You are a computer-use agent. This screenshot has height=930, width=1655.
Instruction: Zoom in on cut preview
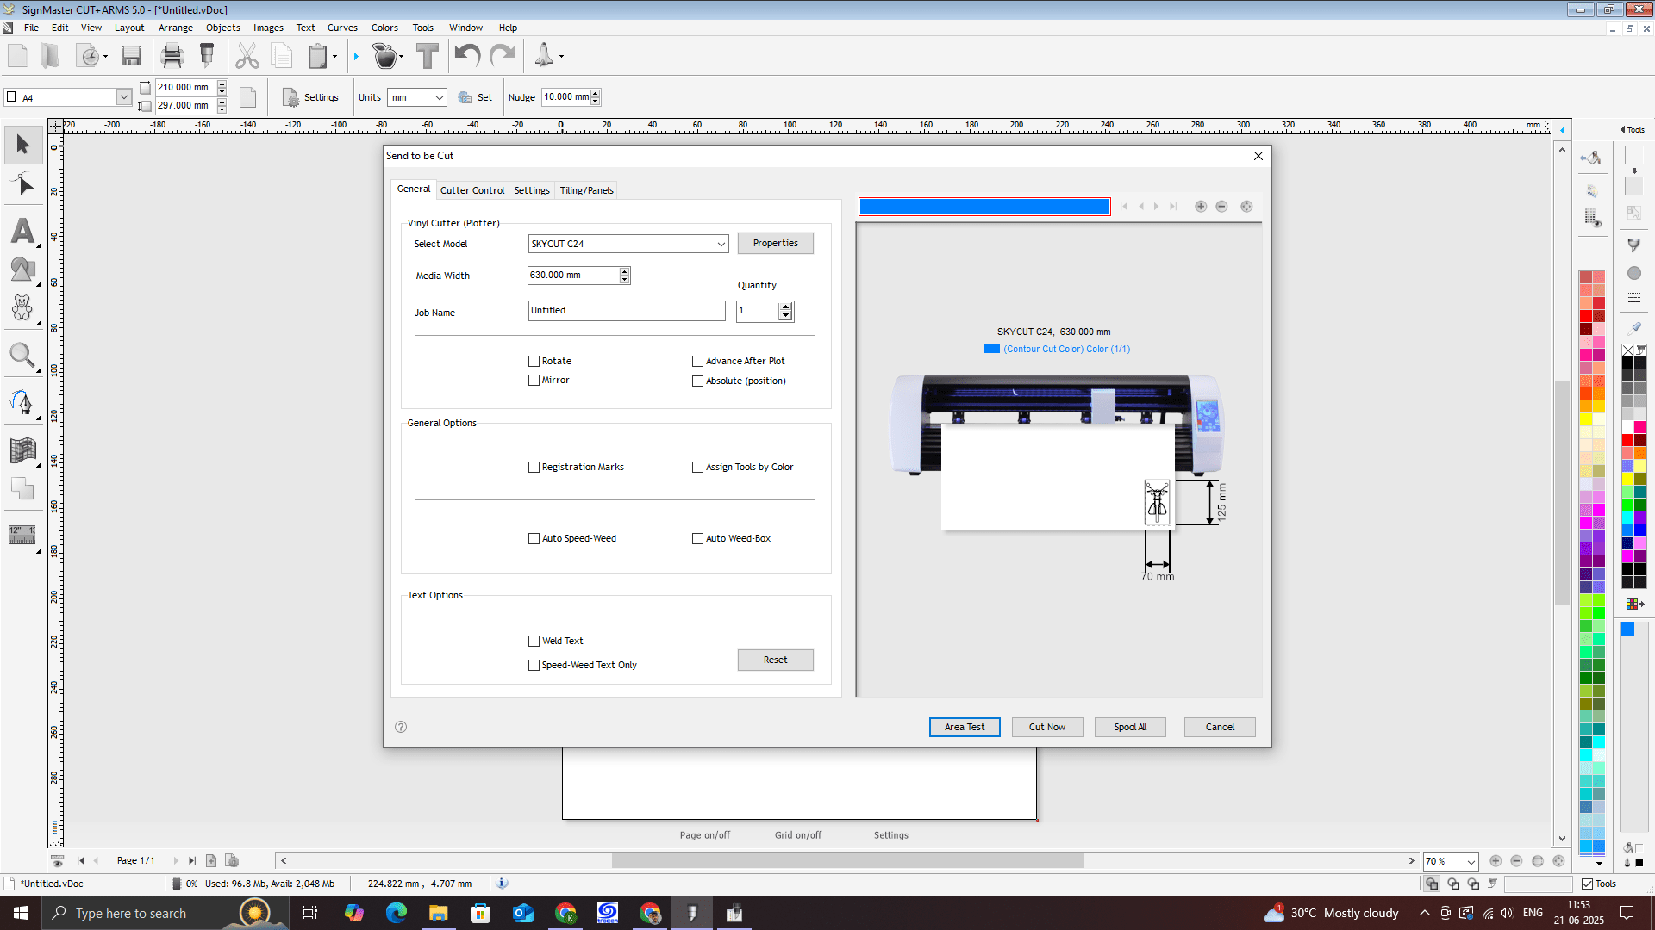[x=1201, y=207]
